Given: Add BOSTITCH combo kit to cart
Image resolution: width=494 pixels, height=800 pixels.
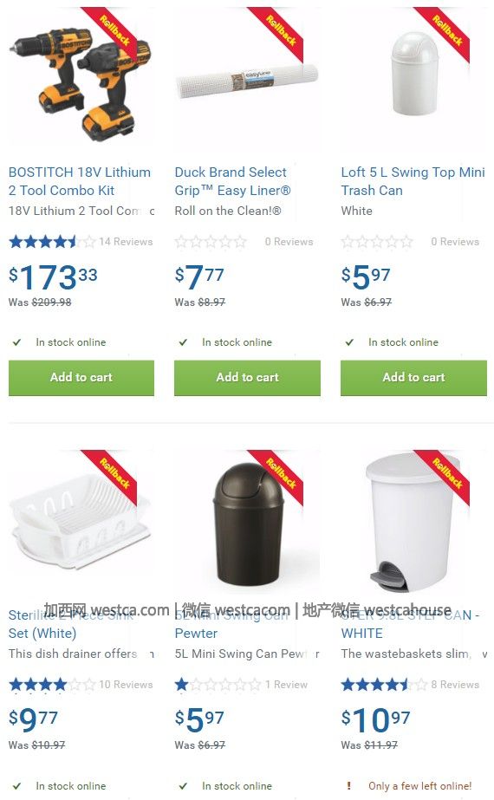Looking at the screenshot, I should 81,378.
